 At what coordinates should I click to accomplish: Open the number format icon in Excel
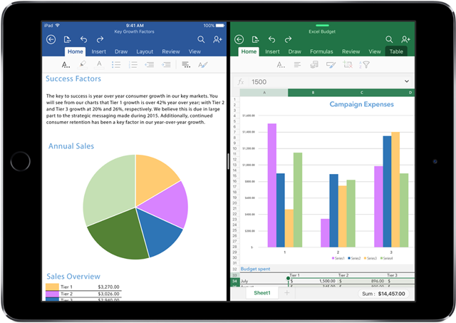pyautogui.click(x=314, y=65)
